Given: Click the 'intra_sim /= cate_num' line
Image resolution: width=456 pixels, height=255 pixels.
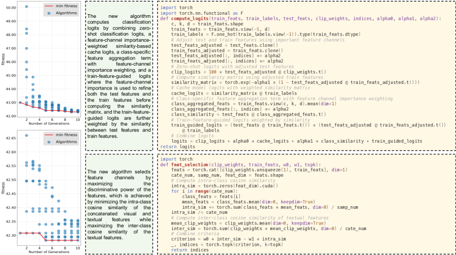Looking at the screenshot, I should point(199,212).
